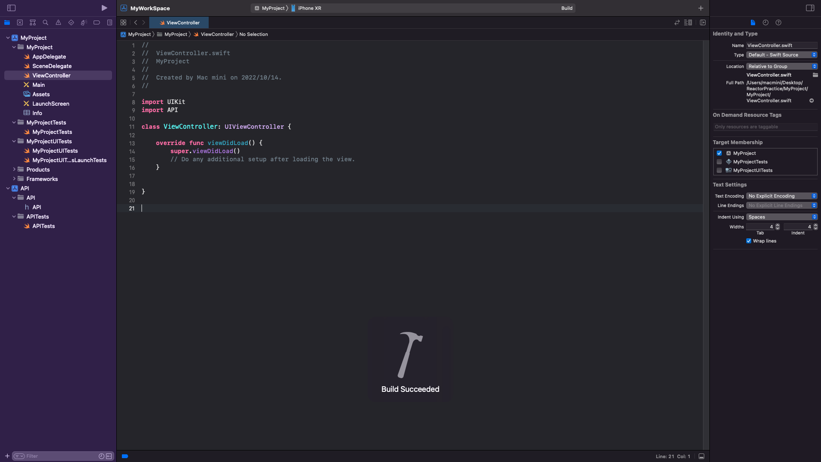Viewport: 821px width, 462px height.
Task: Open the Find navigator search icon
Action: pyautogui.click(x=45, y=23)
